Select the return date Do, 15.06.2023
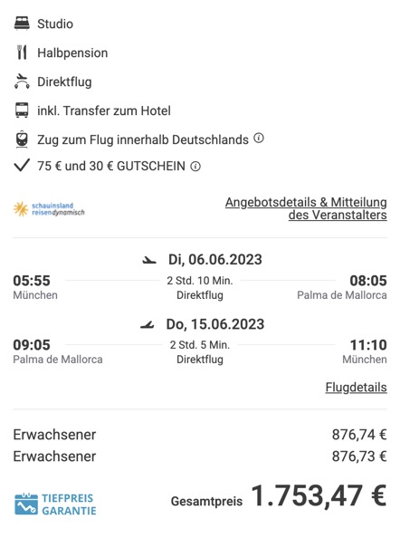This screenshot has height=538, width=400. point(215,324)
